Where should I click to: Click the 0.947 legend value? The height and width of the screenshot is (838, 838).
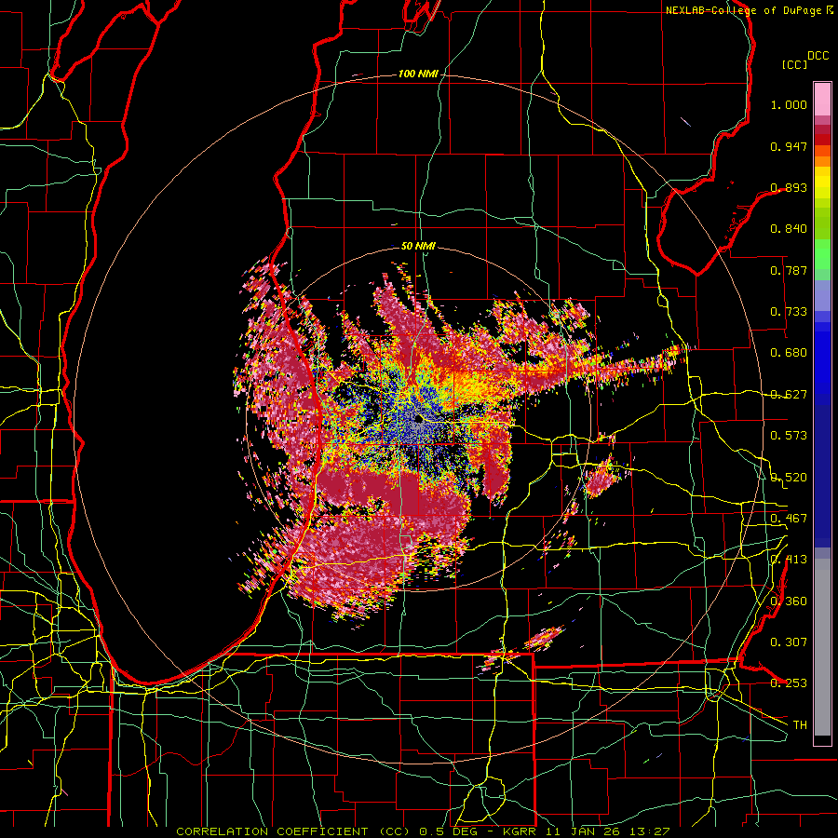point(789,146)
